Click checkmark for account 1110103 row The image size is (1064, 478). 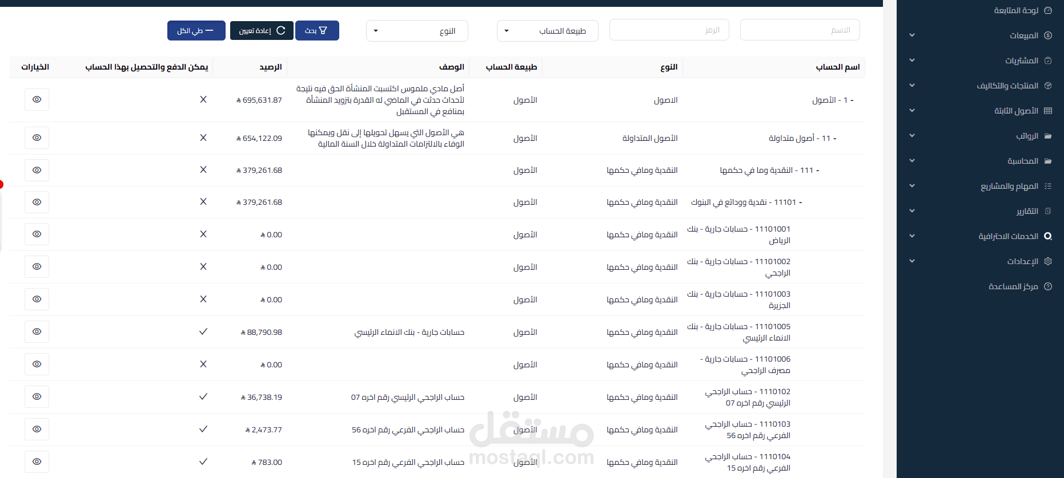click(203, 429)
